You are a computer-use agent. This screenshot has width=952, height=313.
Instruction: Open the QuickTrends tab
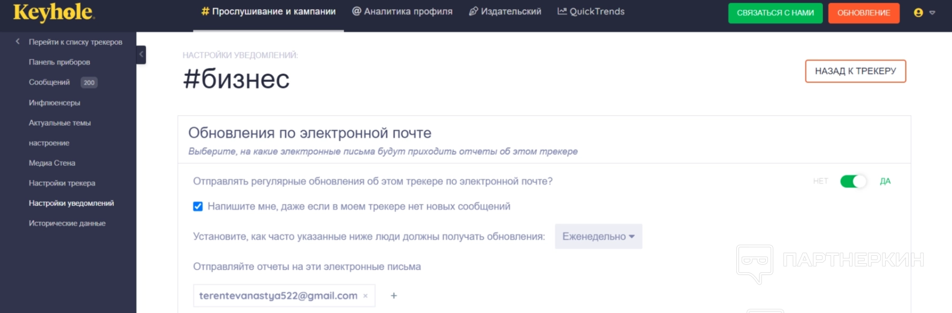coord(591,12)
